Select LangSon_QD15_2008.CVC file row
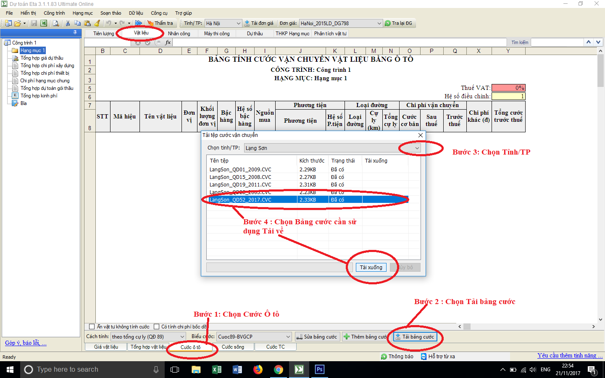 pyautogui.click(x=240, y=177)
